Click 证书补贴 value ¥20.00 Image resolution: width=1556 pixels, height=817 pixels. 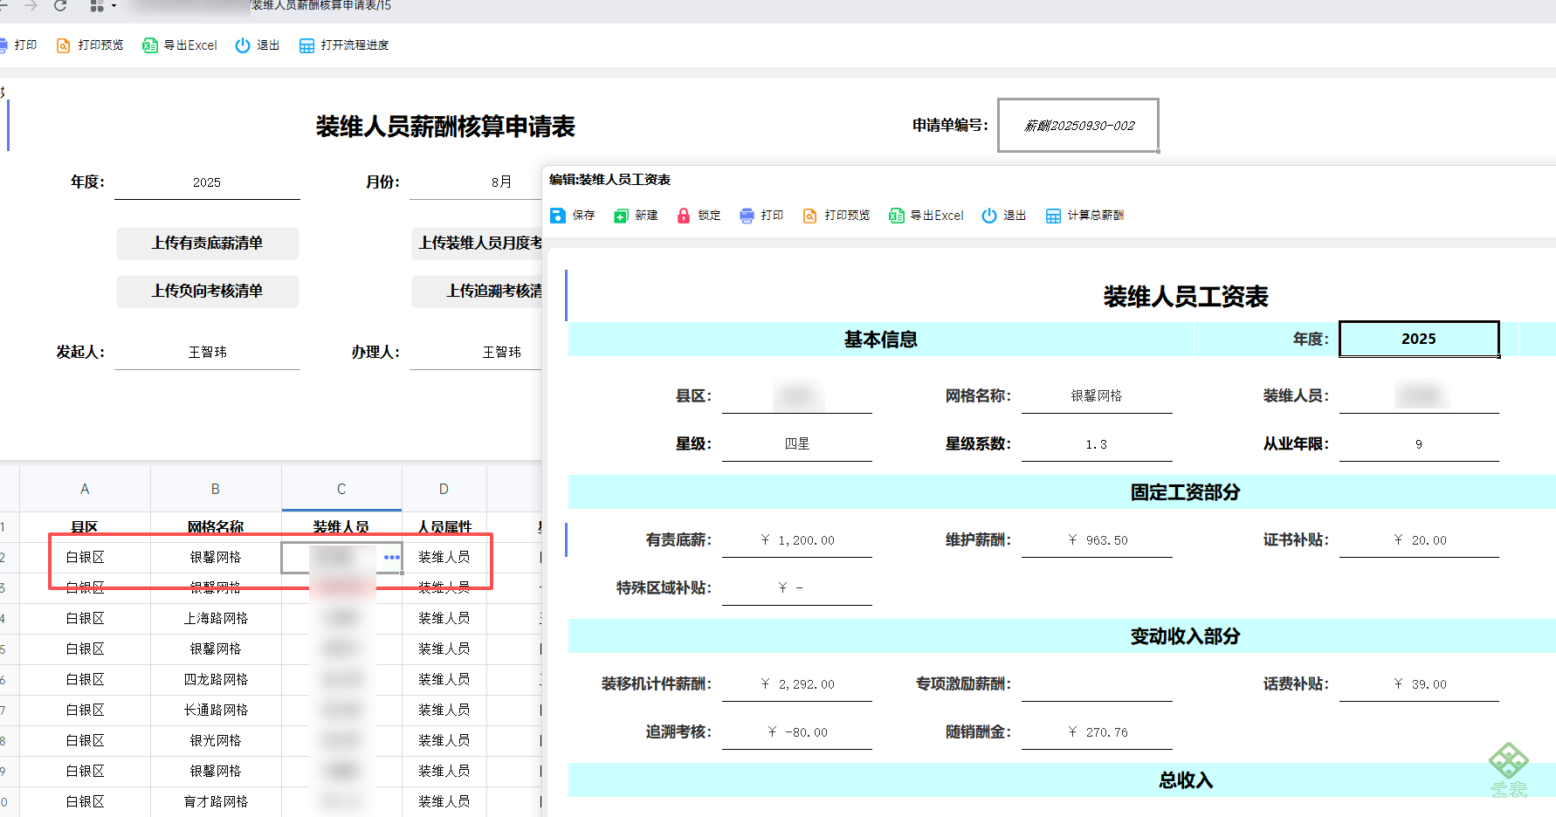[x=1419, y=540]
